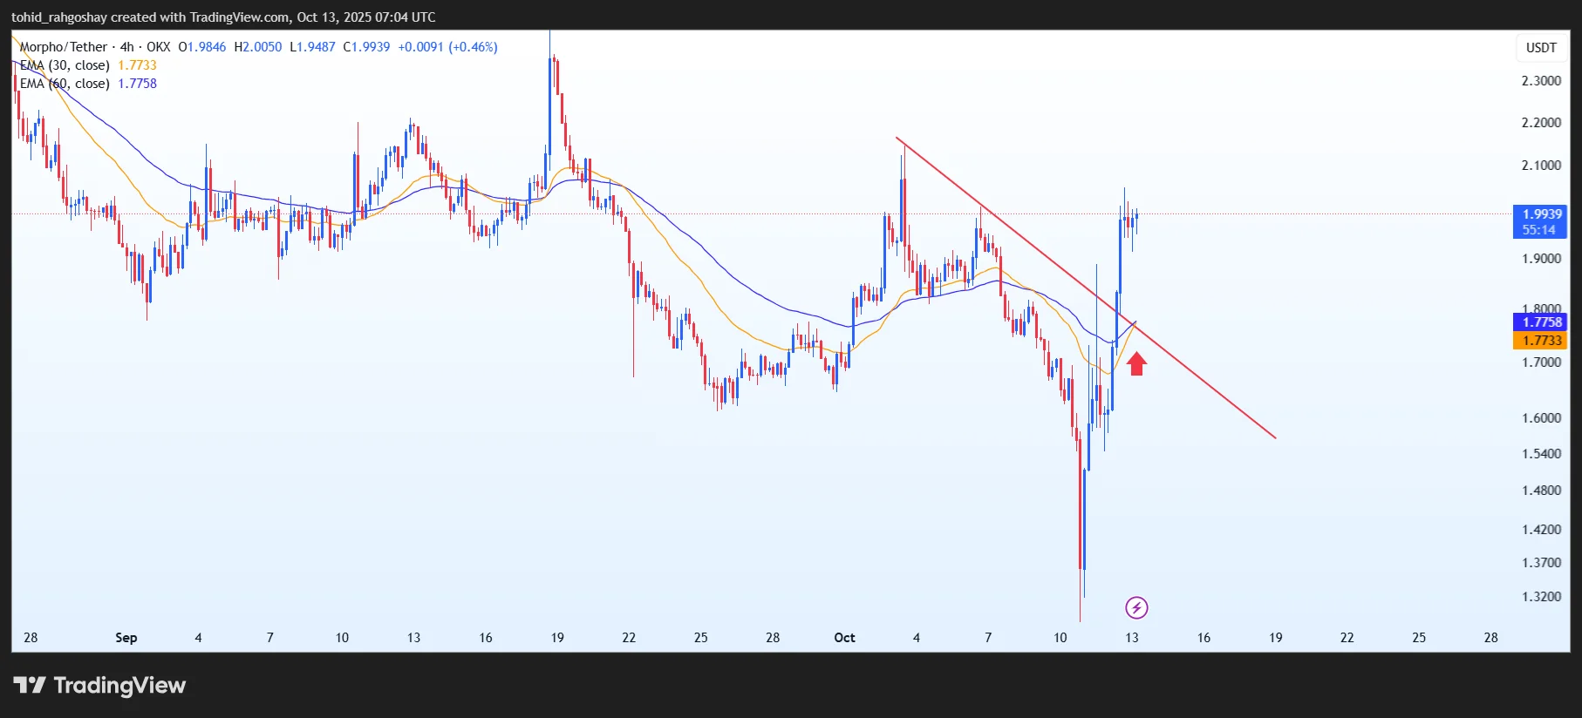Click the red upward arrow marker

pyautogui.click(x=1136, y=362)
